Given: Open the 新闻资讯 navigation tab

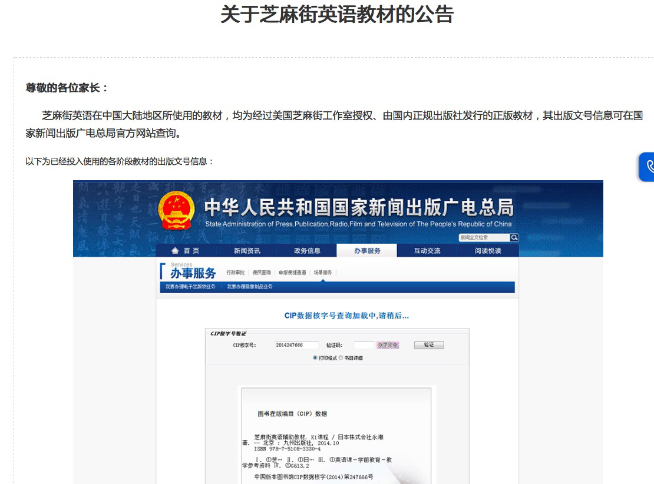Looking at the screenshot, I should [x=247, y=251].
